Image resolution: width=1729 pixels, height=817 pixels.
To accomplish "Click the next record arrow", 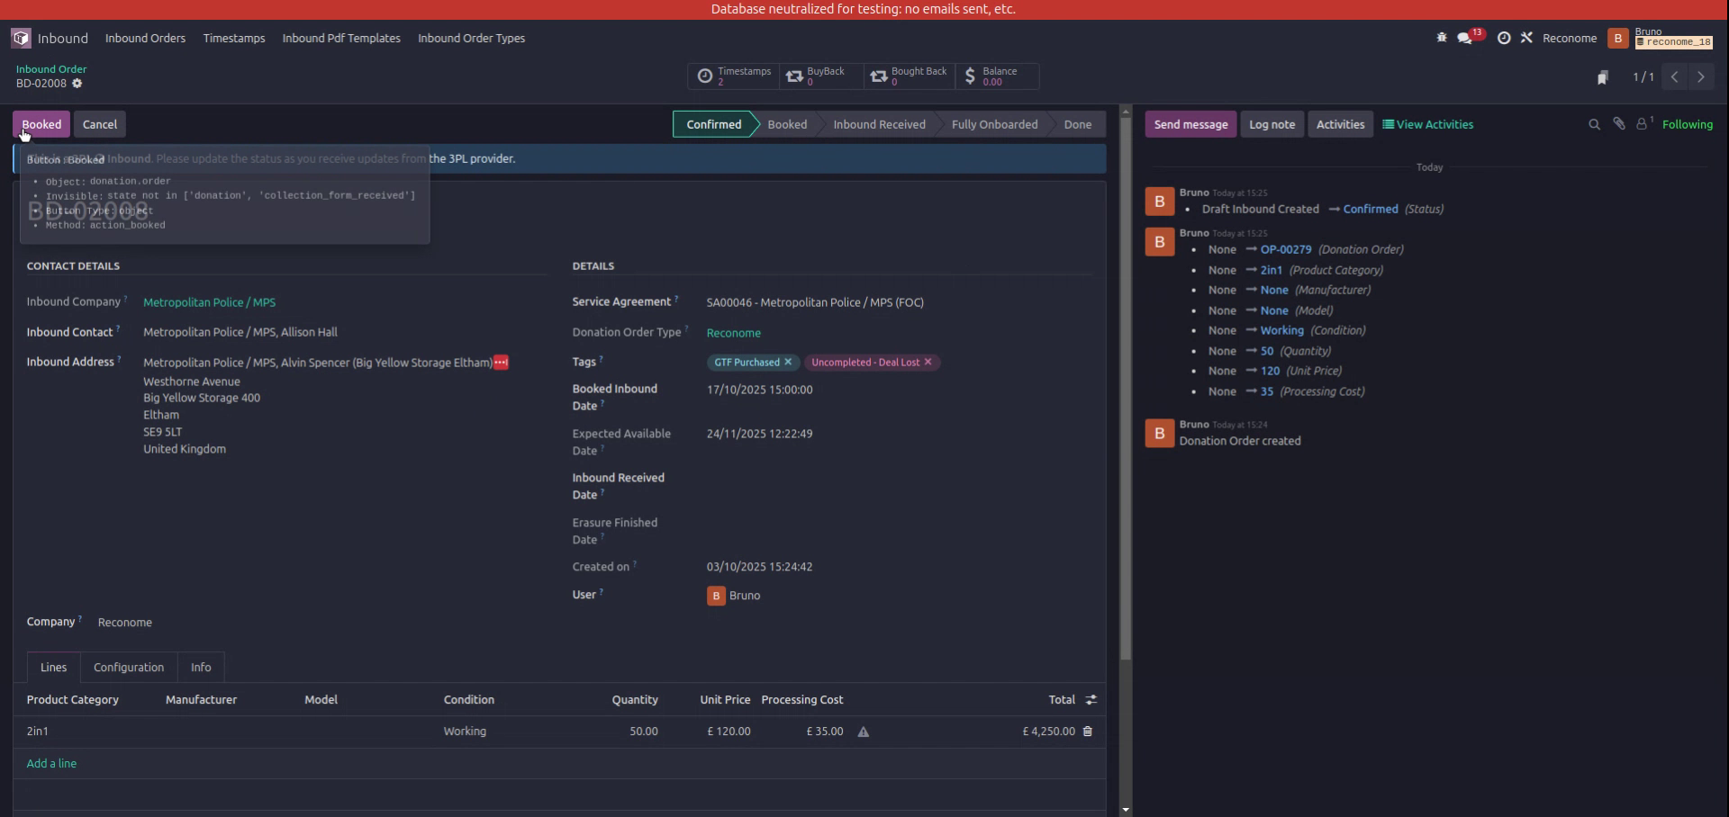I will [1701, 77].
